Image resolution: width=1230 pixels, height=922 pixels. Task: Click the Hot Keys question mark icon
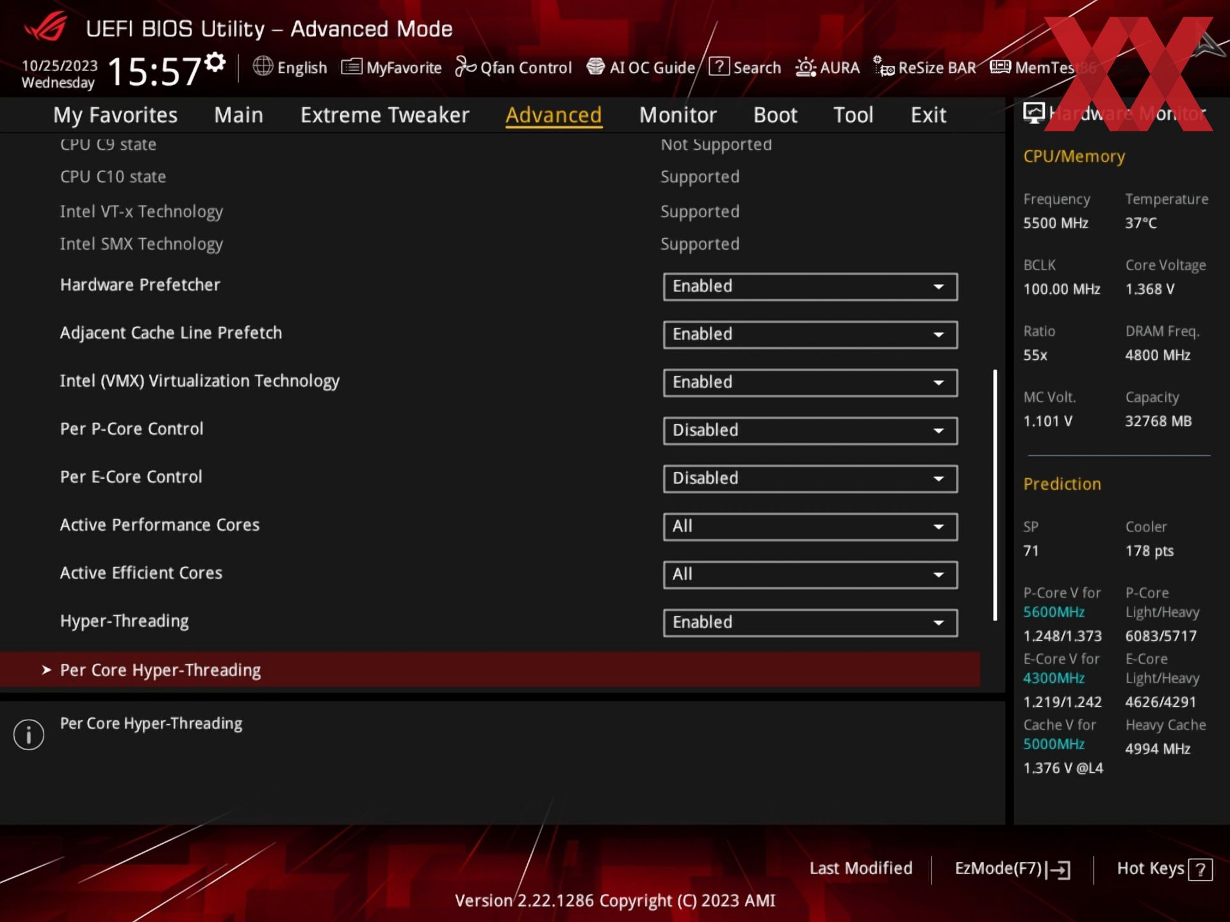coord(1200,869)
